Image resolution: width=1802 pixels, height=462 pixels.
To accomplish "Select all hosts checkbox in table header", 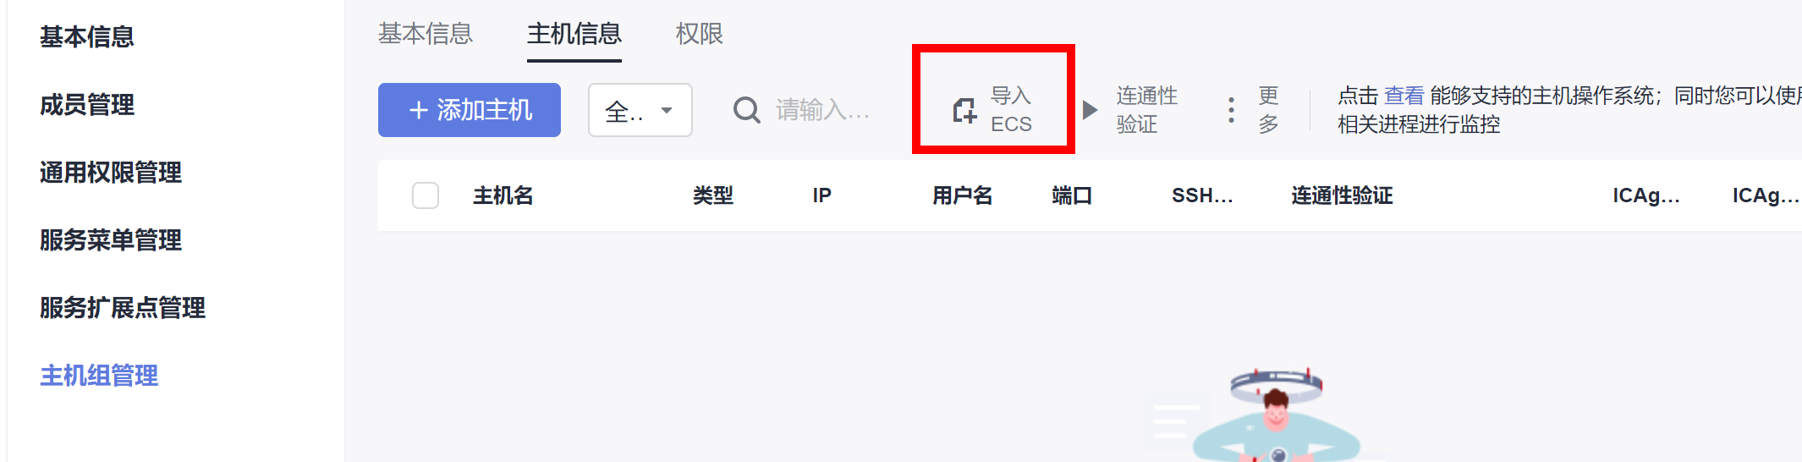I will [426, 195].
